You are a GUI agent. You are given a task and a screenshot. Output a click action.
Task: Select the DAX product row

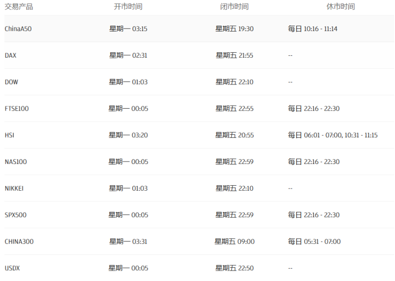tap(199, 55)
